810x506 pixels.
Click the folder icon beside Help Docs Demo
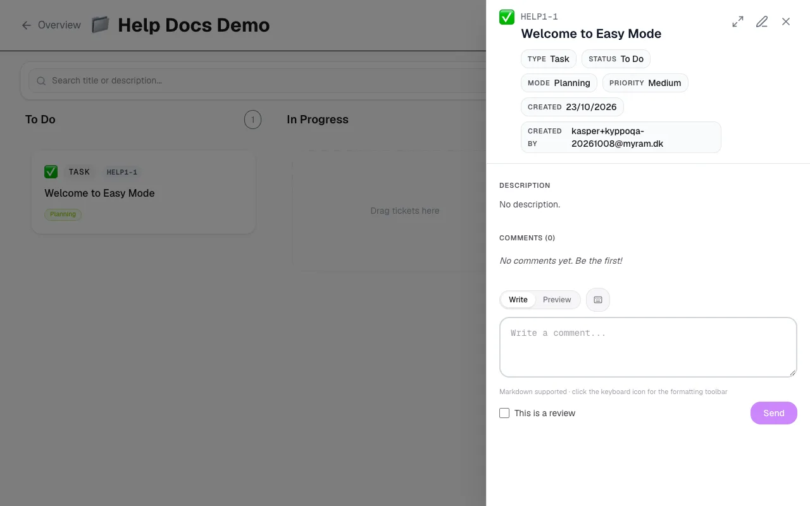(x=100, y=25)
